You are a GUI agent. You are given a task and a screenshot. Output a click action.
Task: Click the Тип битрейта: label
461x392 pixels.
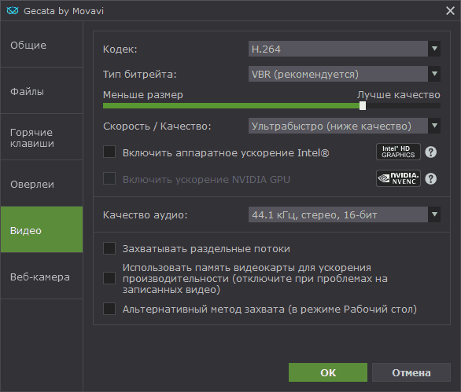pyautogui.click(x=140, y=75)
